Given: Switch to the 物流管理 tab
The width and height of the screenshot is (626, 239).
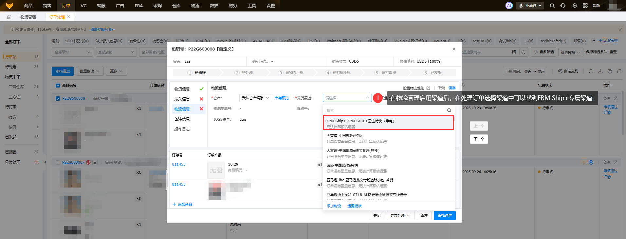Looking at the screenshot, I should [28, 17].
